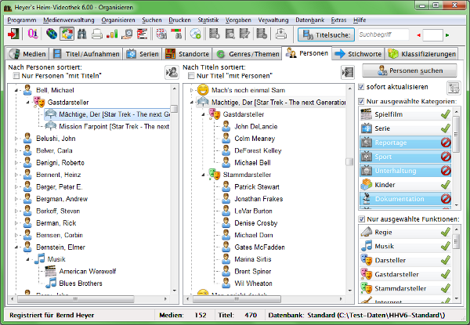Image resolution: width=470 pixels, height=325 pixels.
Task: Enable 'Nur Personen mit Titeln' checkbox
Action: coord(16,76)
